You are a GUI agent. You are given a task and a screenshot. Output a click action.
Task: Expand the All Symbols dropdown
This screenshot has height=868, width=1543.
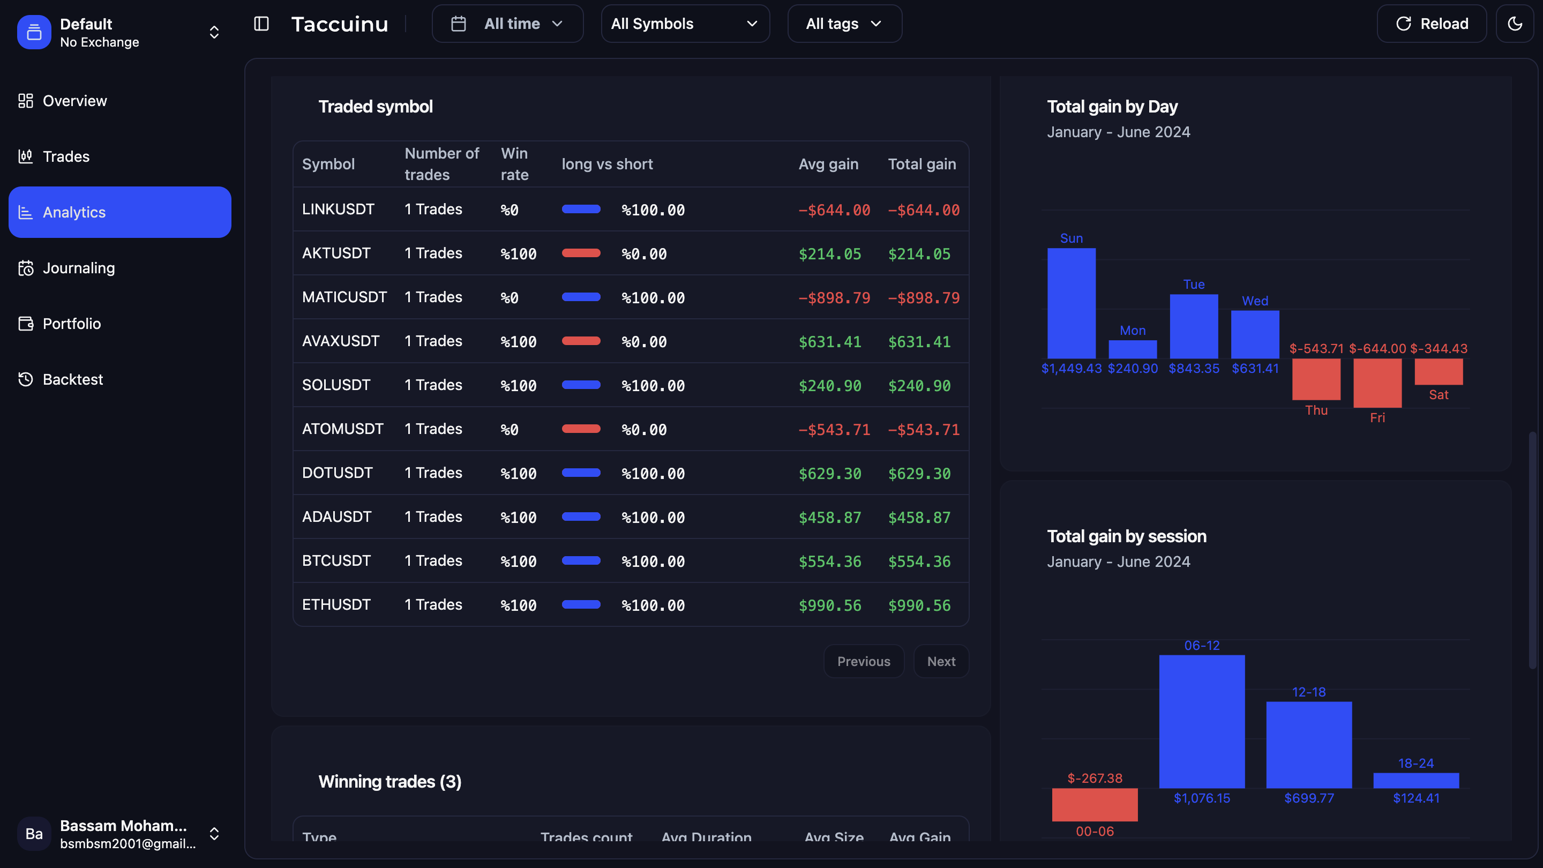coord(685,24)
